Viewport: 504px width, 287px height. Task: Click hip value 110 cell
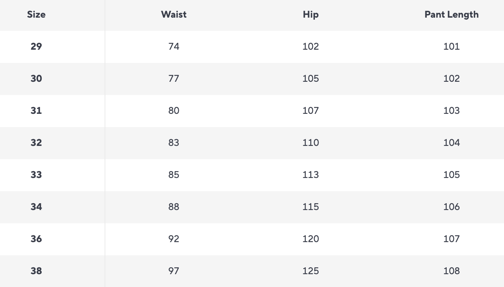click(x=310, y=143)
